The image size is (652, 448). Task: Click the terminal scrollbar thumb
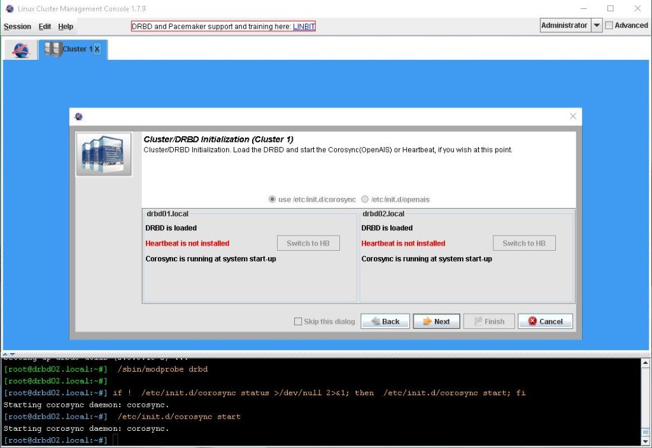pos(646,432)
